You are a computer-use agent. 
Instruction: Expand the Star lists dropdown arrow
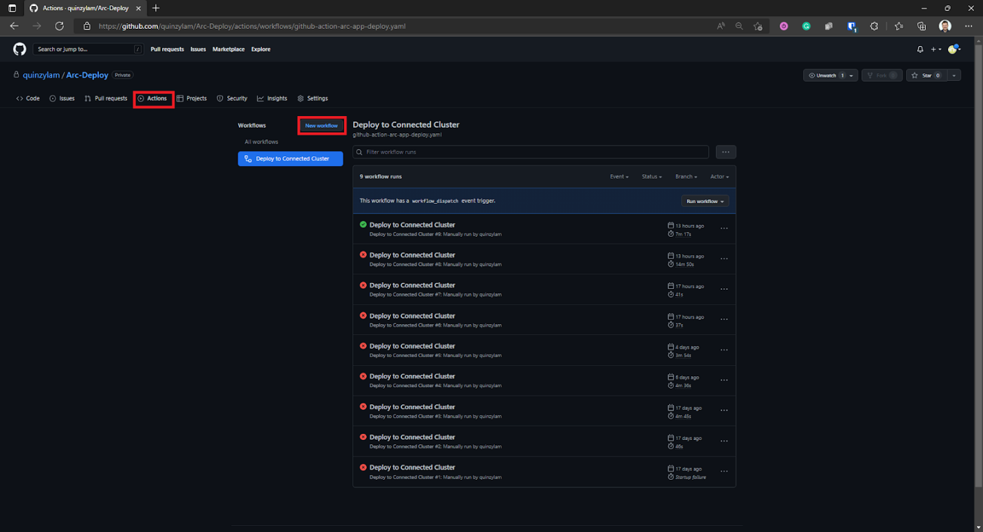(x=954, y=76)
